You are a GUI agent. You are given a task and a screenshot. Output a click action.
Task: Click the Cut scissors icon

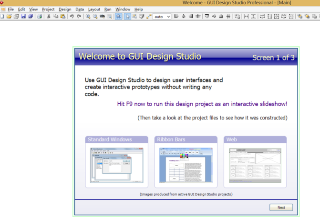coord(48,17)
